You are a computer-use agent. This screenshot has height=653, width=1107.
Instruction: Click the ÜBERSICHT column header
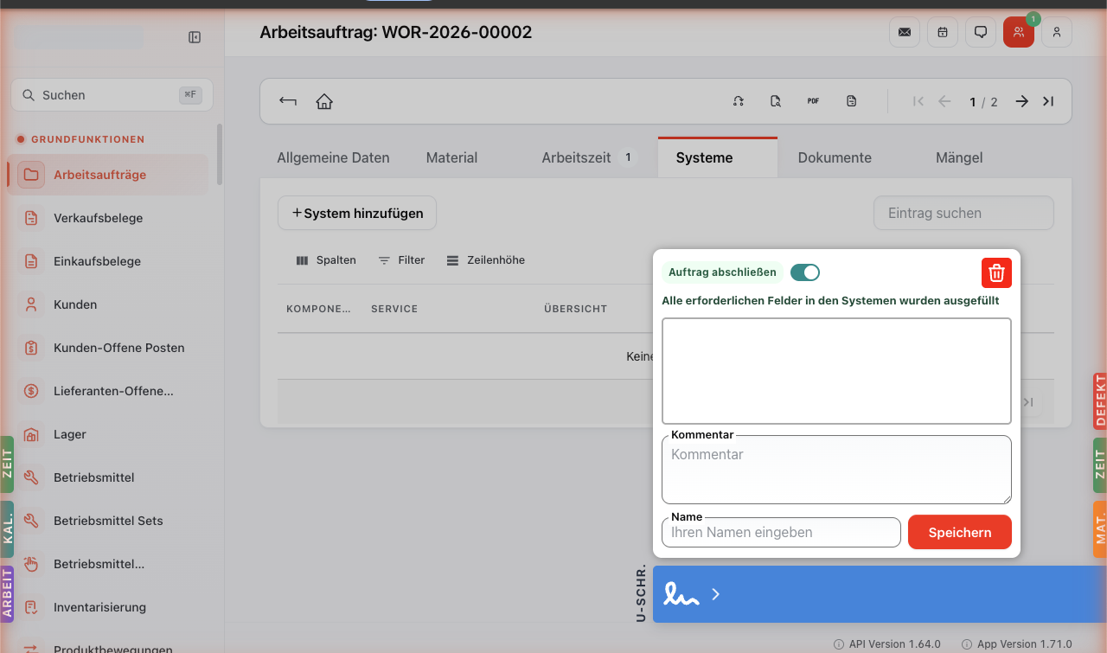click(575, 309)
